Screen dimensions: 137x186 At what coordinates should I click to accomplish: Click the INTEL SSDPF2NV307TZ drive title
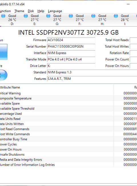point(68,33)
